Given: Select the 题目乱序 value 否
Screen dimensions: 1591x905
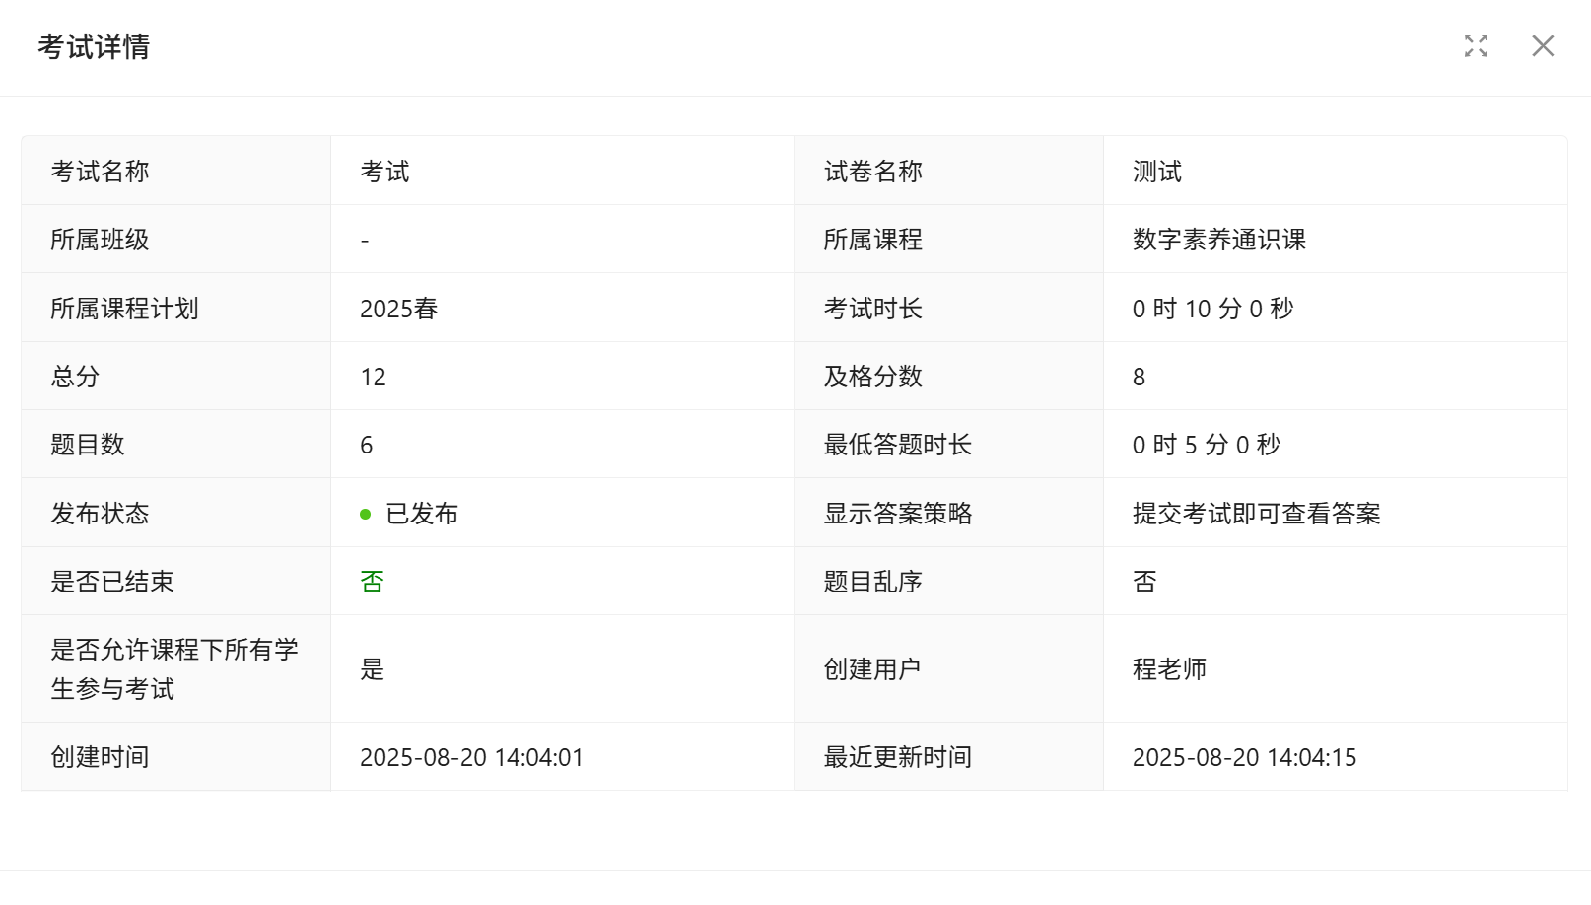Looking at the screenshot, I should pos(1143,582).
